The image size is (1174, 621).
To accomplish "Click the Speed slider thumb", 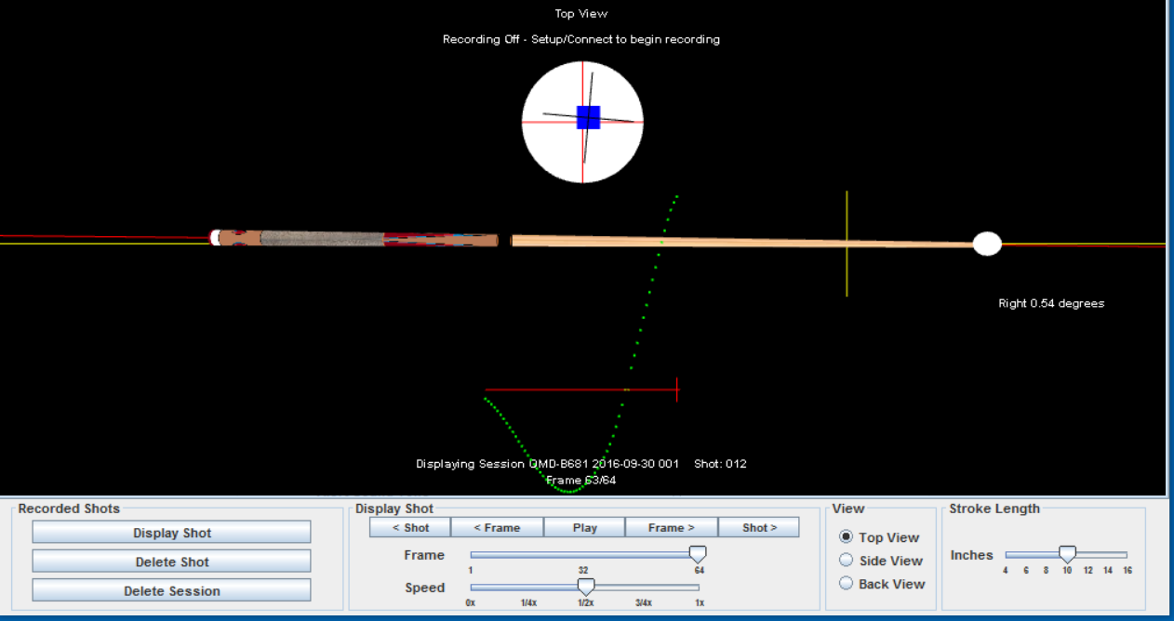I will 585,587.
